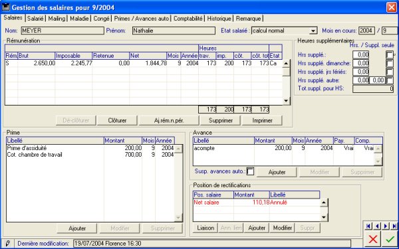Tick the Hrs supplé. dimanche checkbox
This screenshot has width=399, height=249.
pyautogui.click(x=390, y=63)
